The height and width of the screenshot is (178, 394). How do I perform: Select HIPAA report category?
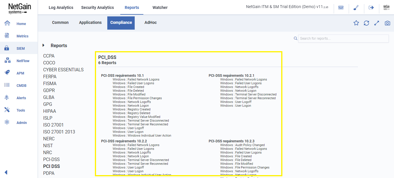pos(50,111)
